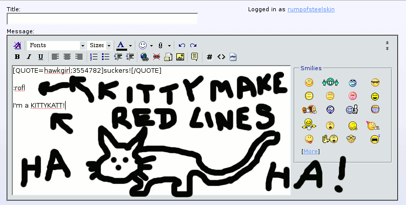Click the text color A swatch
The height and width of the screenshot is (205, 406).
(x=121, y=45)
